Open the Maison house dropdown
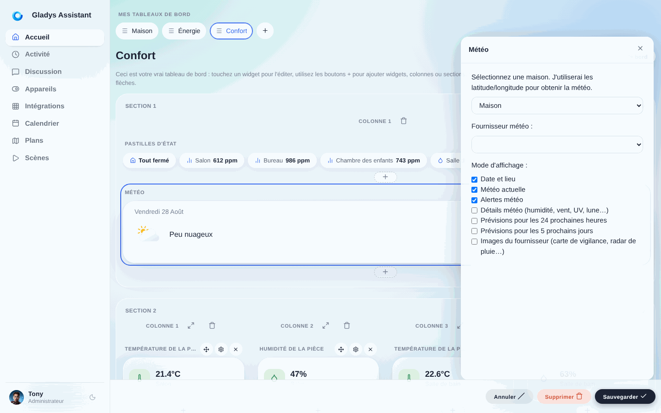Screen dimensions: 661x413 click(x=557, y=106)
